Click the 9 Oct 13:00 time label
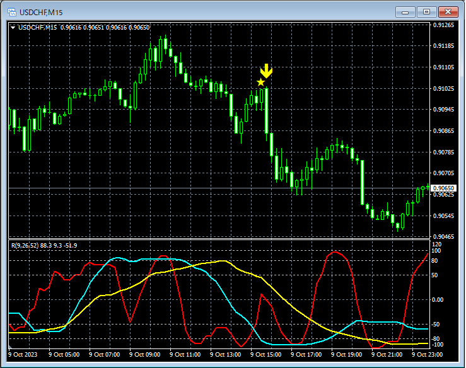Image resolution: width=466 pixels, height=368 pixels. tap(225, 354)
